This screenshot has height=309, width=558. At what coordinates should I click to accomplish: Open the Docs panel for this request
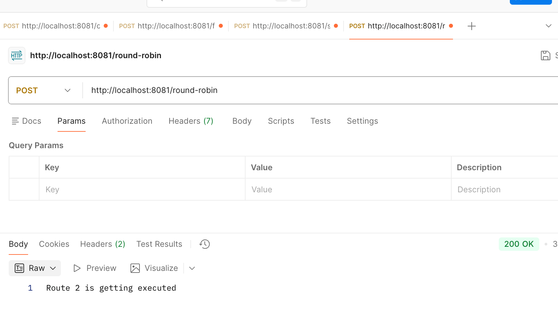[26, 121]
